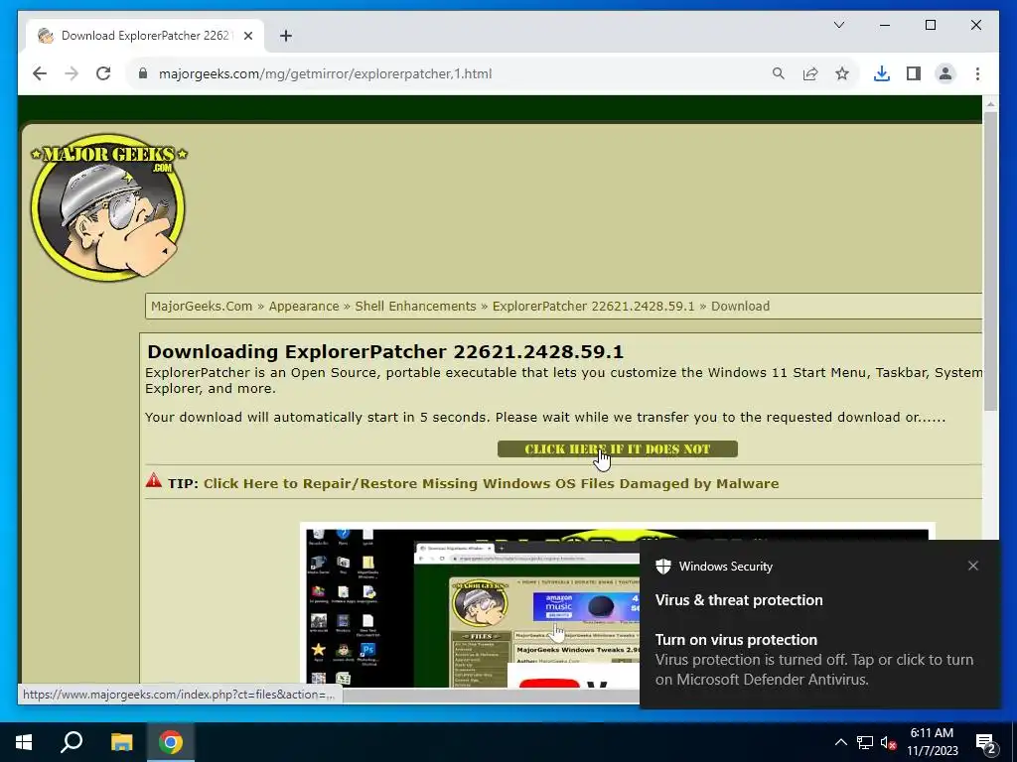The height and width of the screenshot is (762, 1017).
Task: Open the Chrome downloads icon
Action: coord(882,73)
